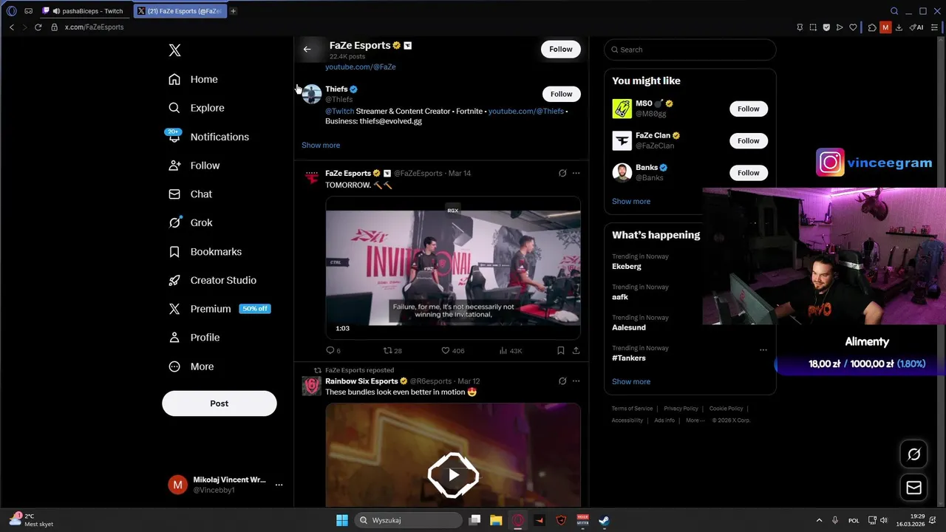
Task: Open File Explorer from the taskbar
Action: 496,520
